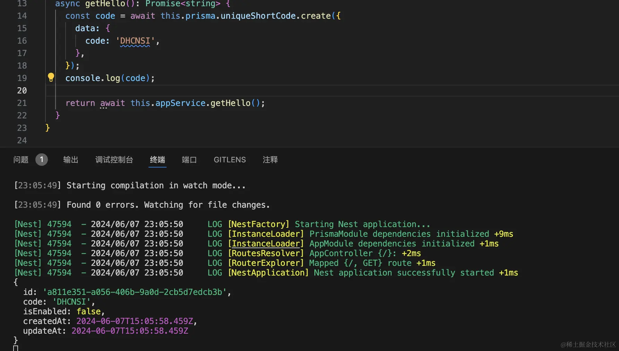Click line number 14 in gutter

point(22,16)
